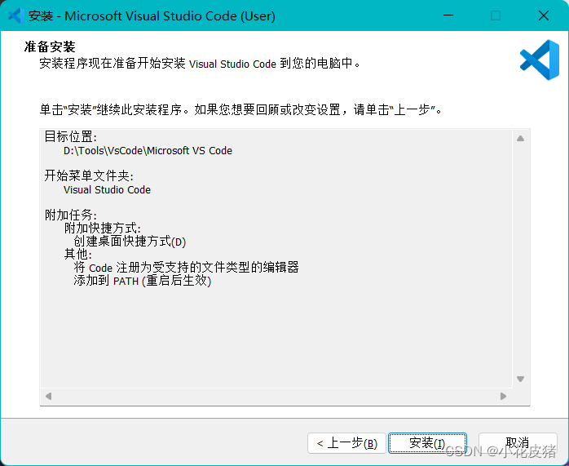Click the 创建桌面快捷方式(D) line

[130, 242]
